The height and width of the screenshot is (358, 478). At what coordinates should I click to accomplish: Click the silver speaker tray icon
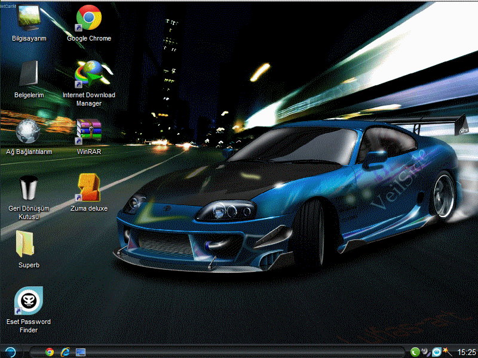[x=425, y=352]
